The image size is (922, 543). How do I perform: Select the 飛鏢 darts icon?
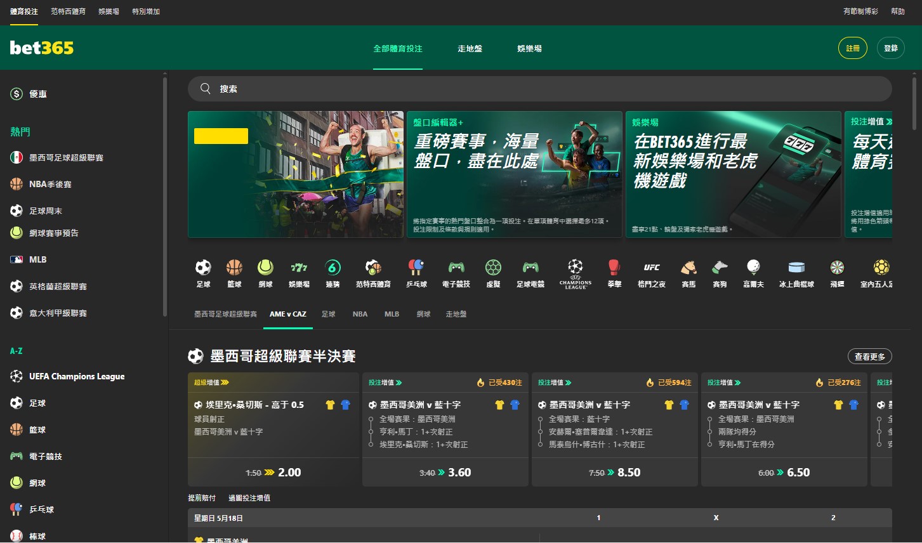tap(837, 273)
